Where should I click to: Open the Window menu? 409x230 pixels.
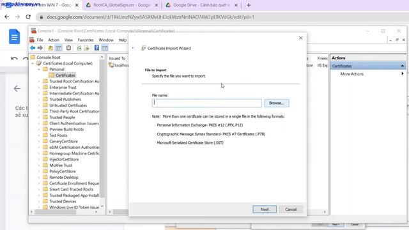pyautogui.click(x=106, y=40)
